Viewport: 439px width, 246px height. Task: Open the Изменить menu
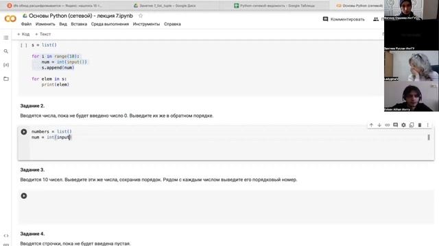pos(45,24)
